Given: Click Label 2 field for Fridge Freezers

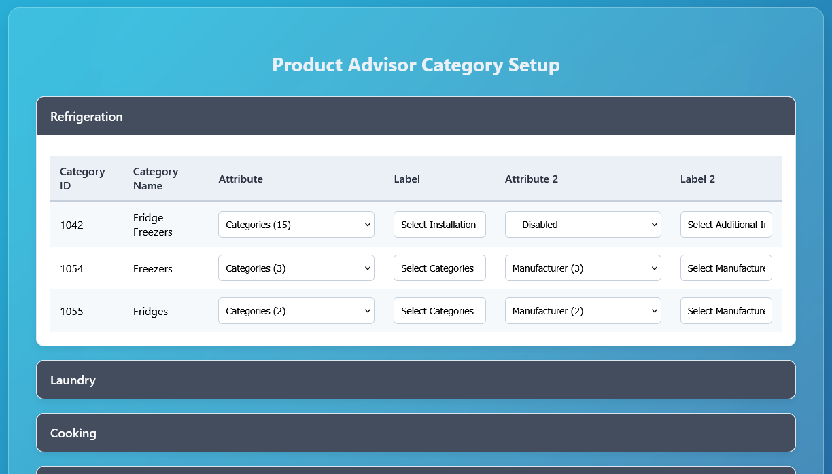Looking at the screenshot, I should [725, 225].
